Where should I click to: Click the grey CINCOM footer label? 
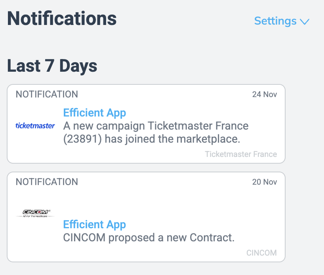click(261, 253)
